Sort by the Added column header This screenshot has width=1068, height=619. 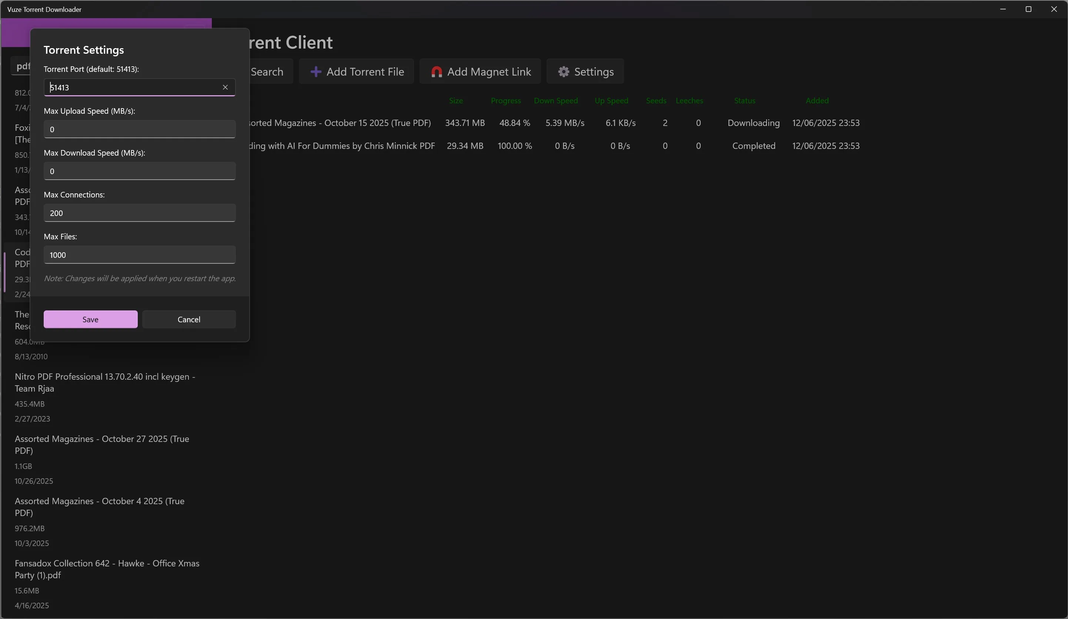click(x=817, y=100)
